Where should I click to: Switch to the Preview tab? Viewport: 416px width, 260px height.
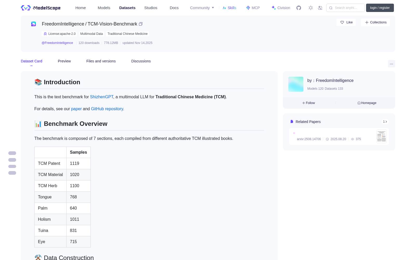click(64, 61)
